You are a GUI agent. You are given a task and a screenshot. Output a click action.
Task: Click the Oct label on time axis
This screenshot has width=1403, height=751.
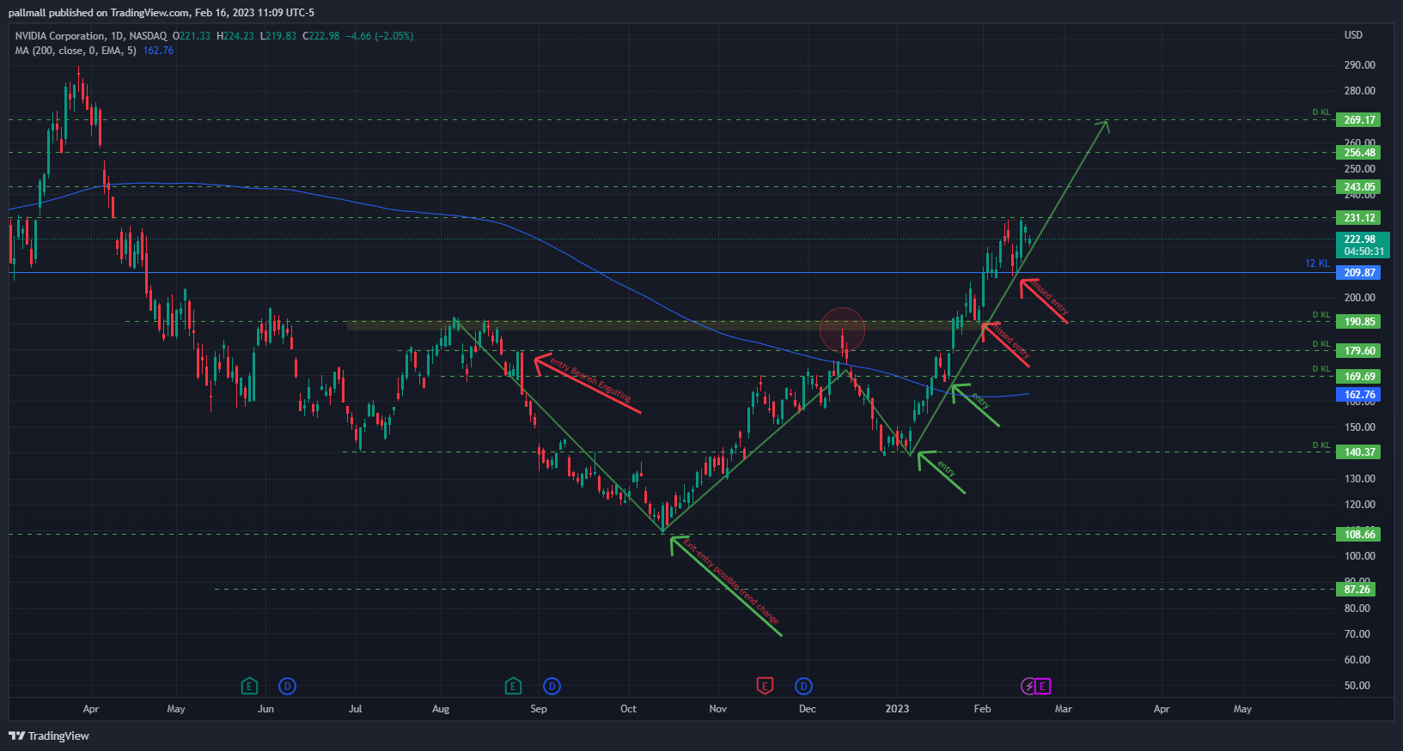[x=628, y=709]
